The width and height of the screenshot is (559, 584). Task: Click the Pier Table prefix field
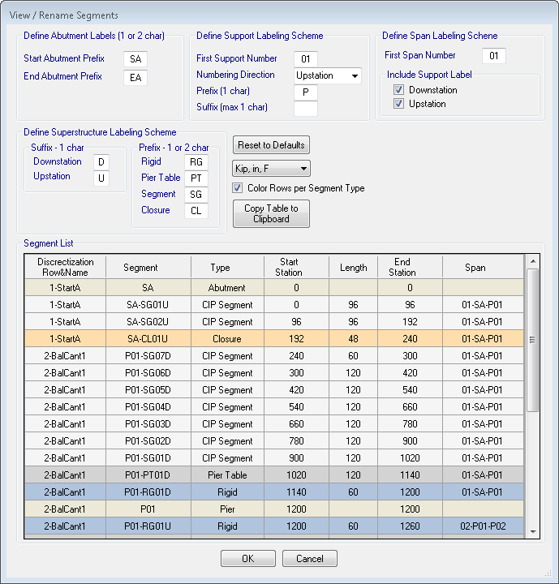point(196,178)
